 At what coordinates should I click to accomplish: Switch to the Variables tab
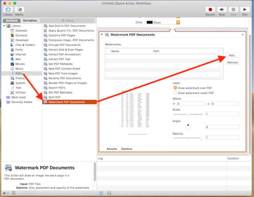coord(30,21)
